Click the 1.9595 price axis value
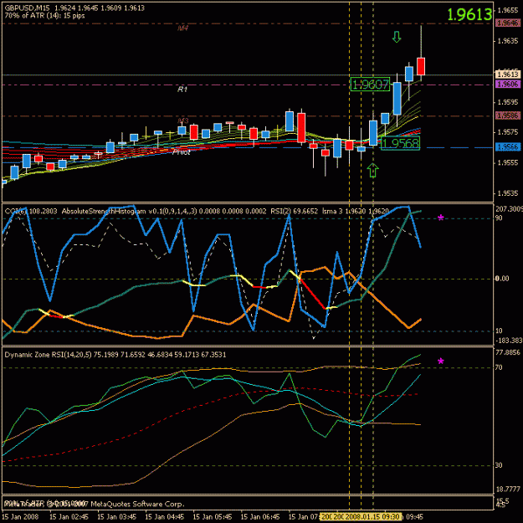The width and height of the screenshot is (523, 523). point(508,102)
